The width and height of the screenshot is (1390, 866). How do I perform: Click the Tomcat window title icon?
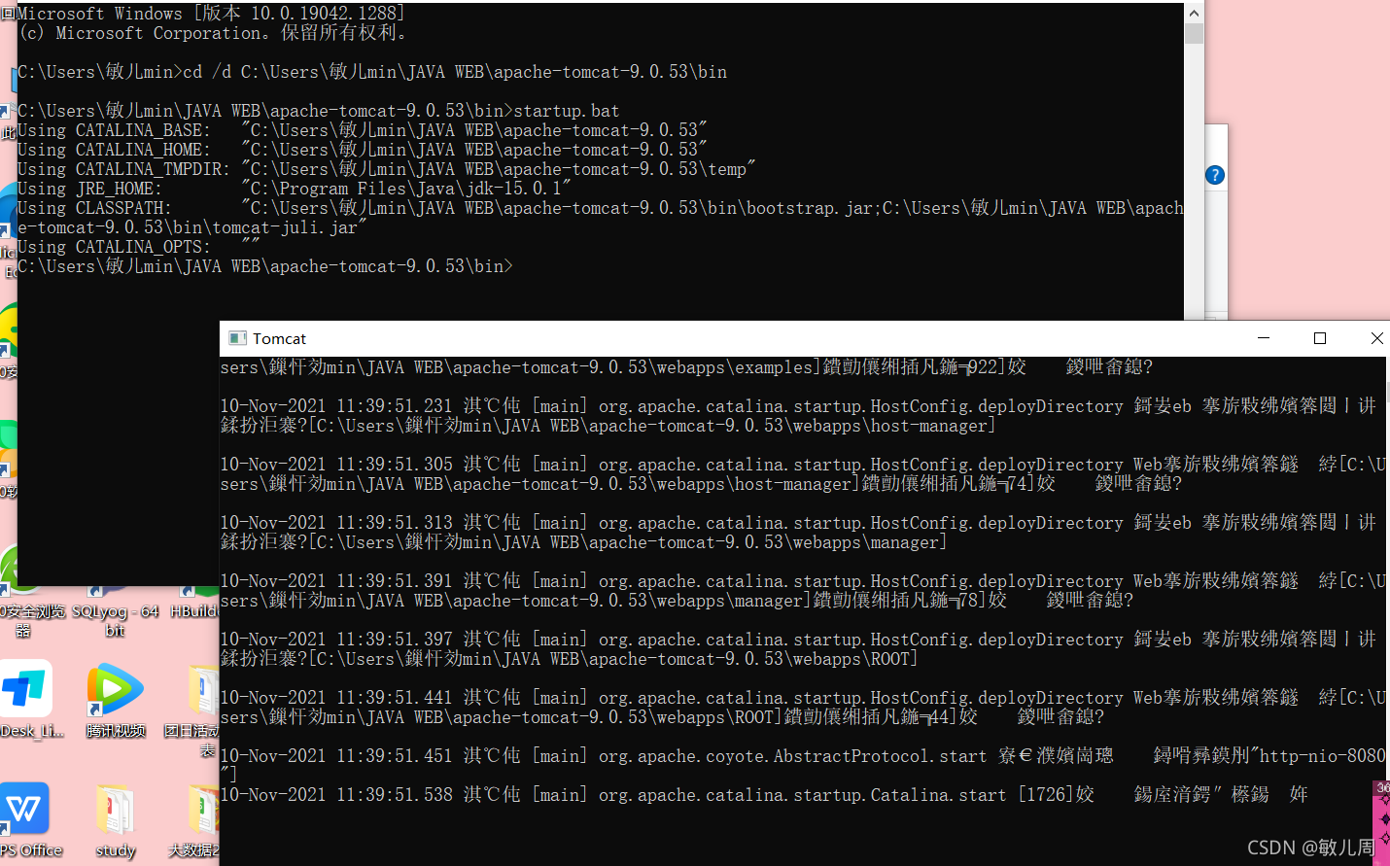click(x=237, y=338)
